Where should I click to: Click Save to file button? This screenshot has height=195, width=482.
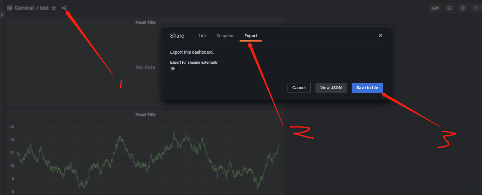(367, 88)
